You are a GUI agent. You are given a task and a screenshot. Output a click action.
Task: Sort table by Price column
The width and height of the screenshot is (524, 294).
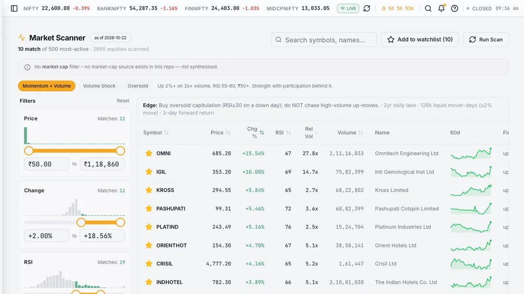(x=221, y=132)
